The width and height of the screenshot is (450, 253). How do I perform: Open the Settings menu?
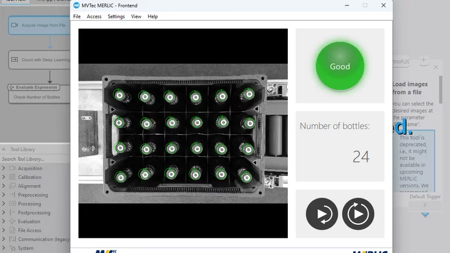pos(116,17)
